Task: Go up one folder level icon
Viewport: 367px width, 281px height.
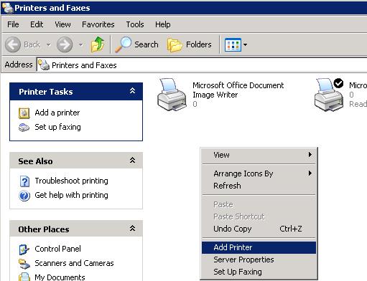Action: point(98,44)
